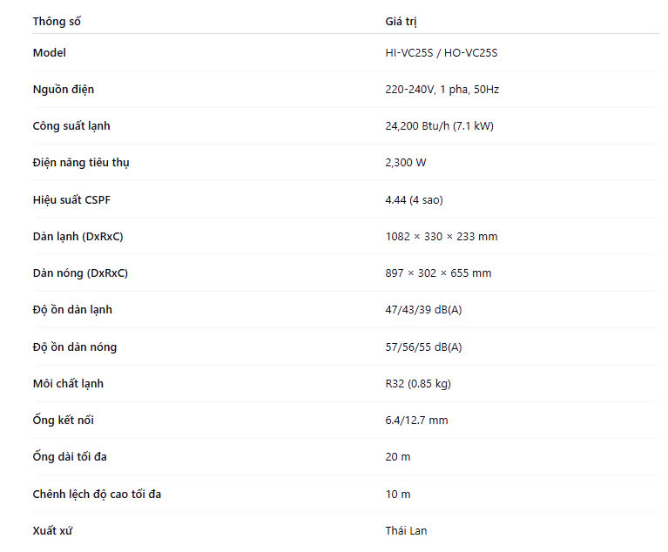Click the "Dàn nóng (DxRxC)" row label

click(x=80, y=273)
